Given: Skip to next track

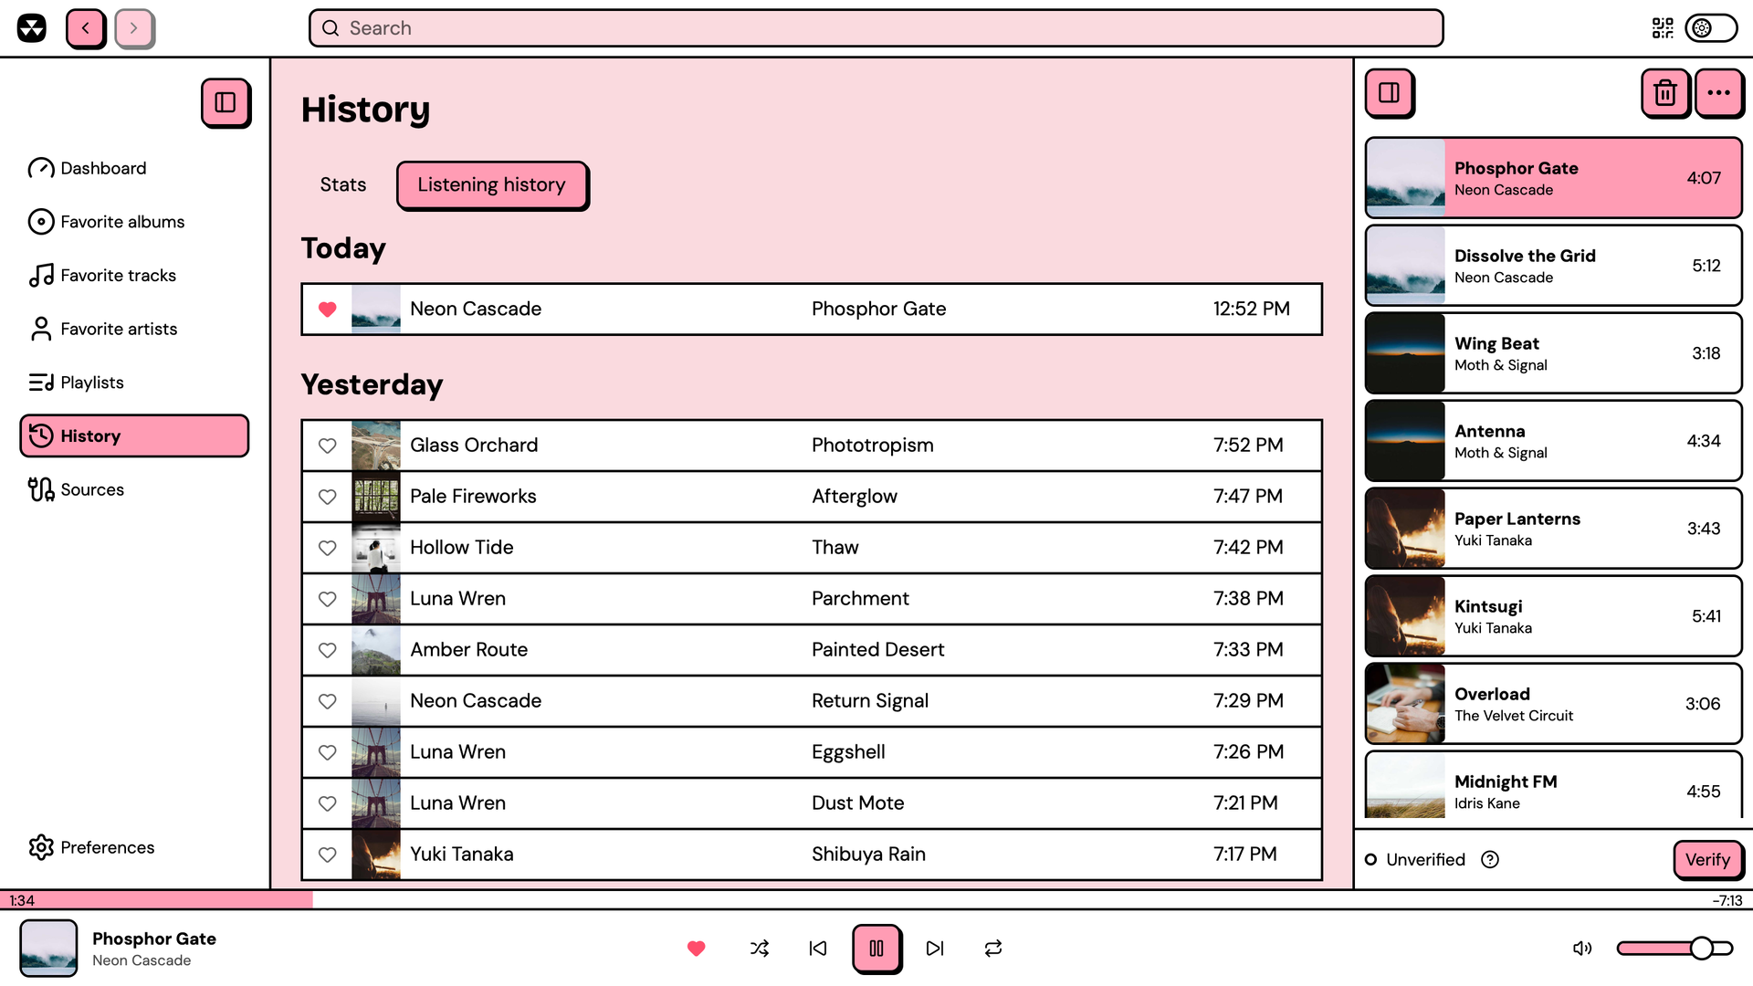Looking at the screenshot, I should tap(935, 949).
